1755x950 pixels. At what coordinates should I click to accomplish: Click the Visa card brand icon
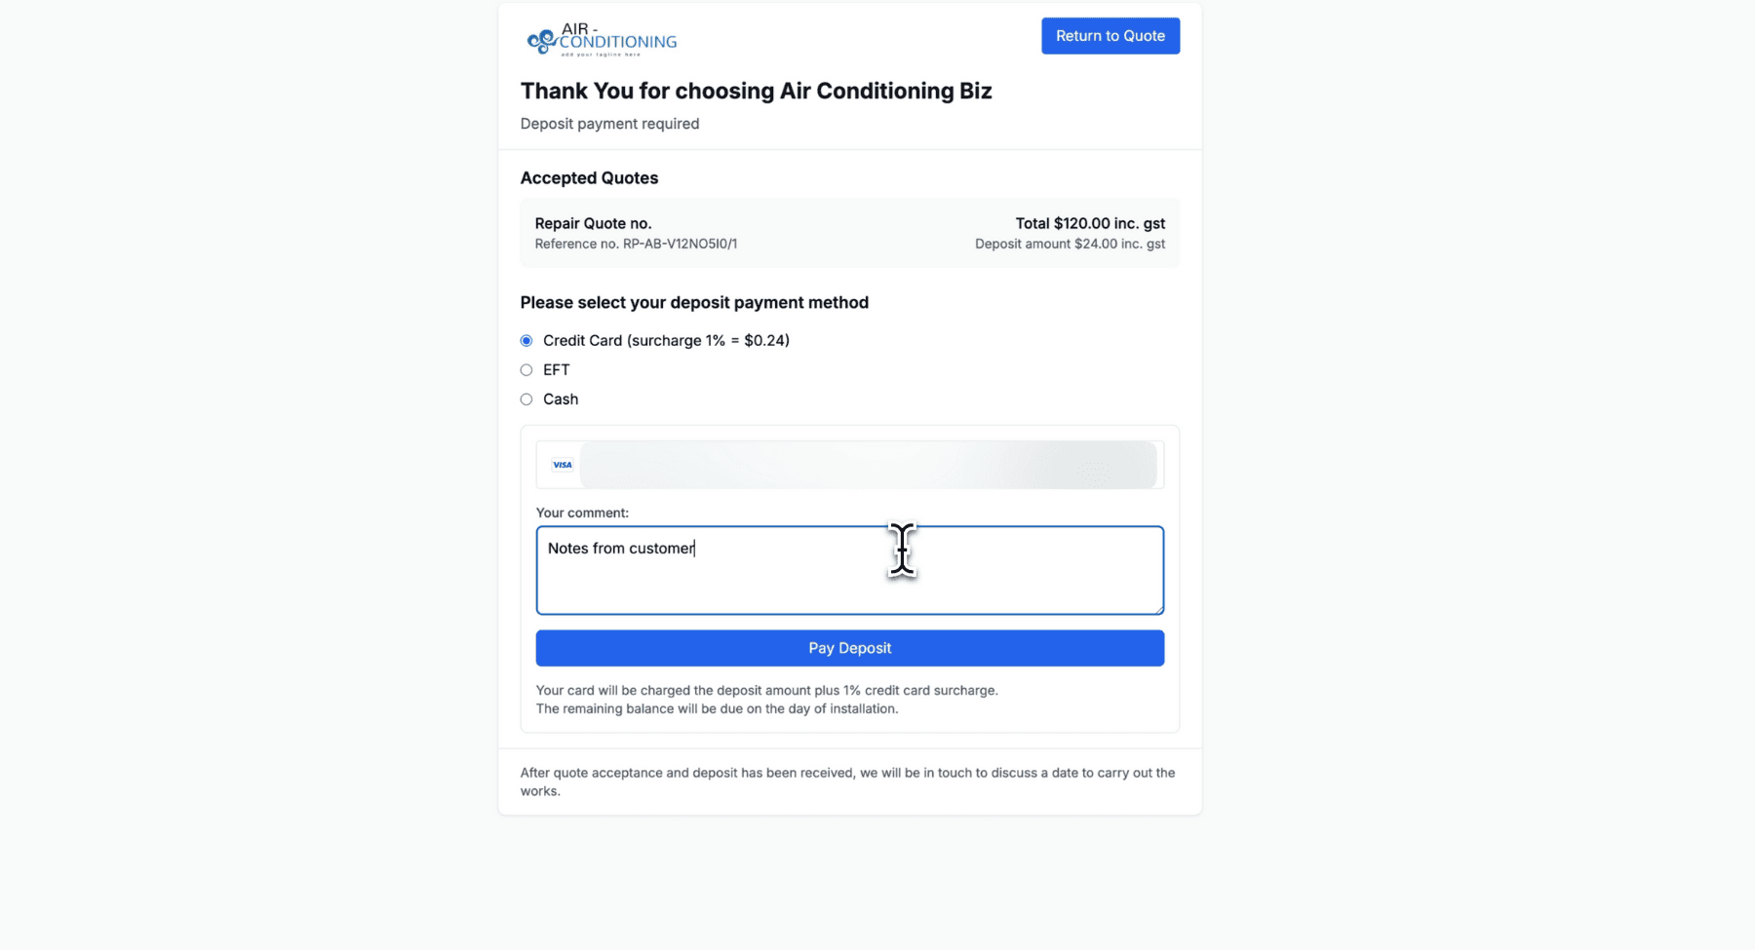(562, 465)
